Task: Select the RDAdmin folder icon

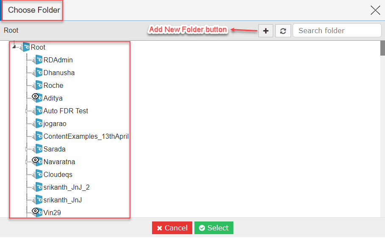Action: point(38,60)
